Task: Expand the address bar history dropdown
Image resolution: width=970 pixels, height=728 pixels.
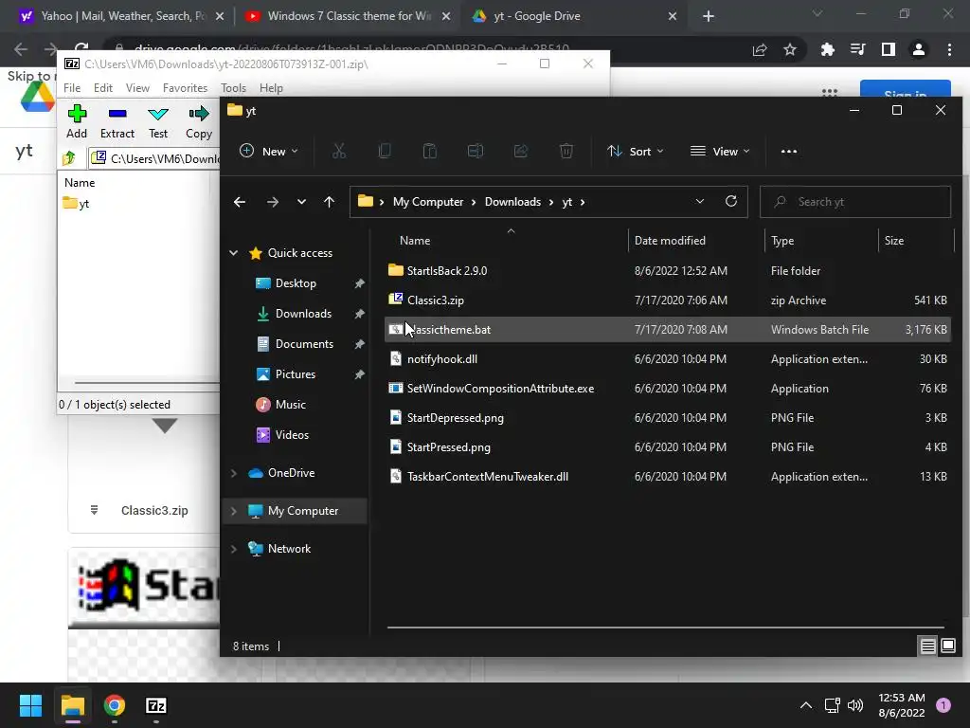Action: pyautogui.click(x=700, y=201)
